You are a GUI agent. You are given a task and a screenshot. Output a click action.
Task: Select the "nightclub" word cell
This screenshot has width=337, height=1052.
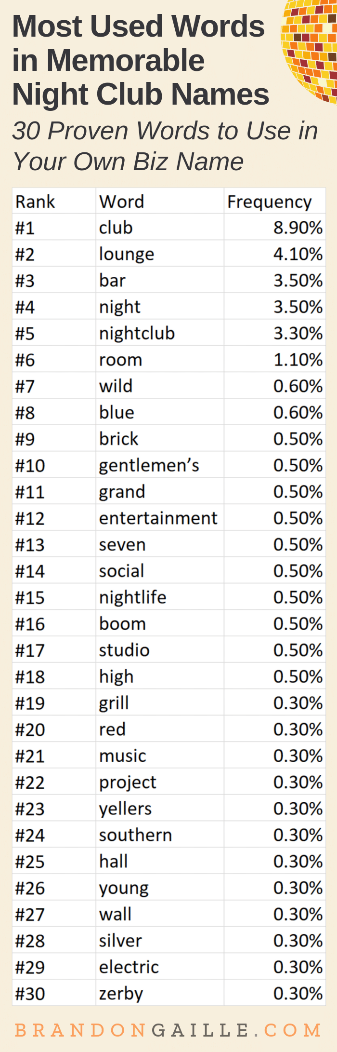tap(137, 334)
